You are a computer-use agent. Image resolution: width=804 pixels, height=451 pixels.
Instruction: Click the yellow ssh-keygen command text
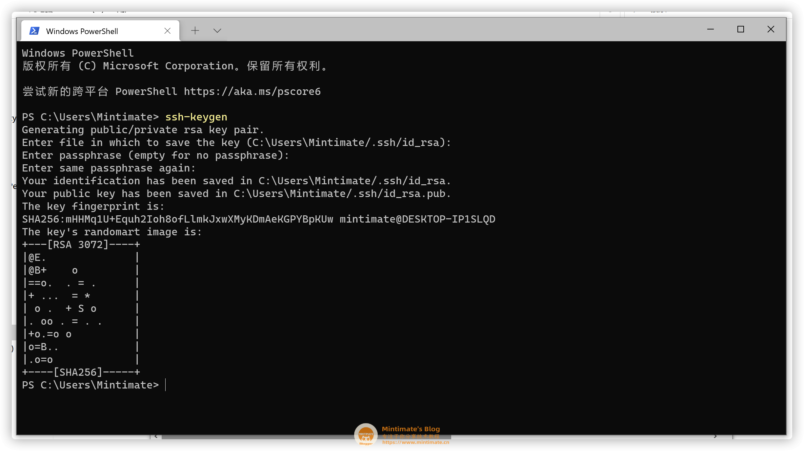(x=196, y=117)
